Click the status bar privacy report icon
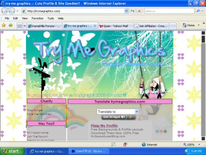Screen dimensions: 206x155 [125, 145]
